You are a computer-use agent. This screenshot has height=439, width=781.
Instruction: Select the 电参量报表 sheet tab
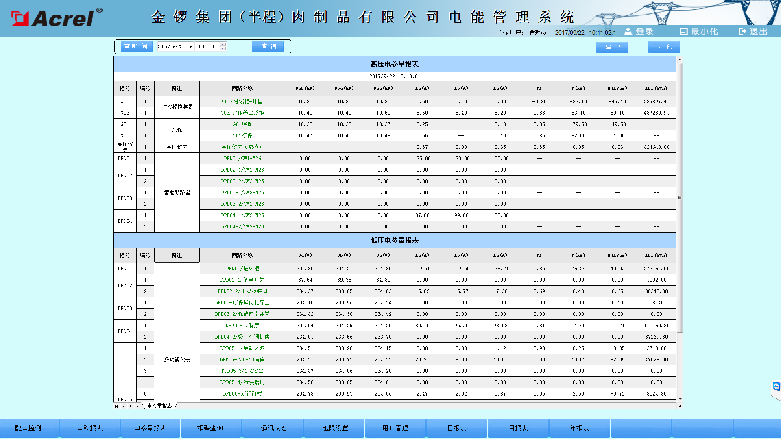(159, 406)
